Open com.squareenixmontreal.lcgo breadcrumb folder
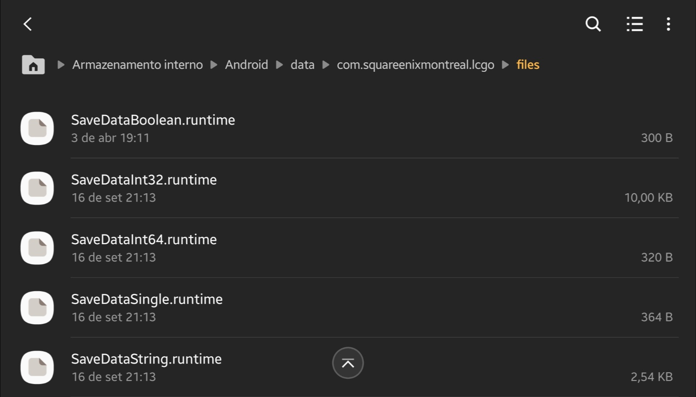 415,65
